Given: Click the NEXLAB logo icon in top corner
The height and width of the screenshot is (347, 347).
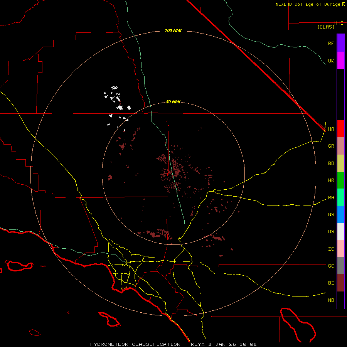Looking at the screenshot, I should pos(344,4).
